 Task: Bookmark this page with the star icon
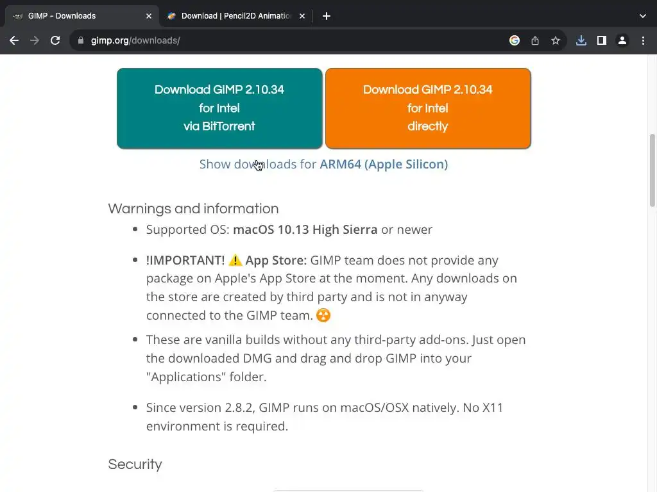(556, 40)
